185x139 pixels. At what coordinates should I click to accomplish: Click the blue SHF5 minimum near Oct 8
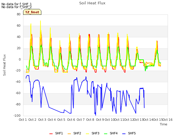point(96,115)
